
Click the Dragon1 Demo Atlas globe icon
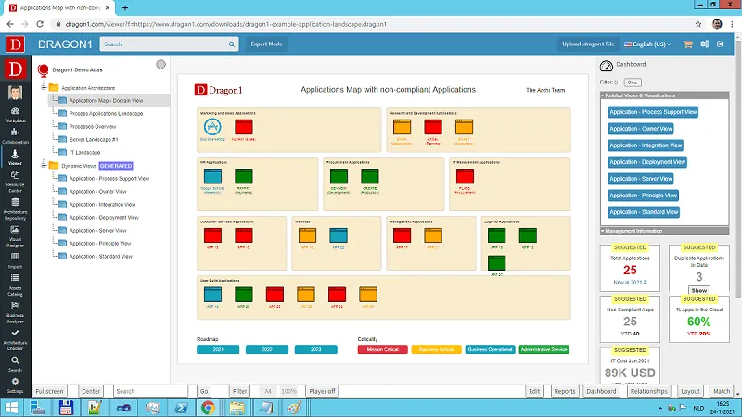click(43, 70)
